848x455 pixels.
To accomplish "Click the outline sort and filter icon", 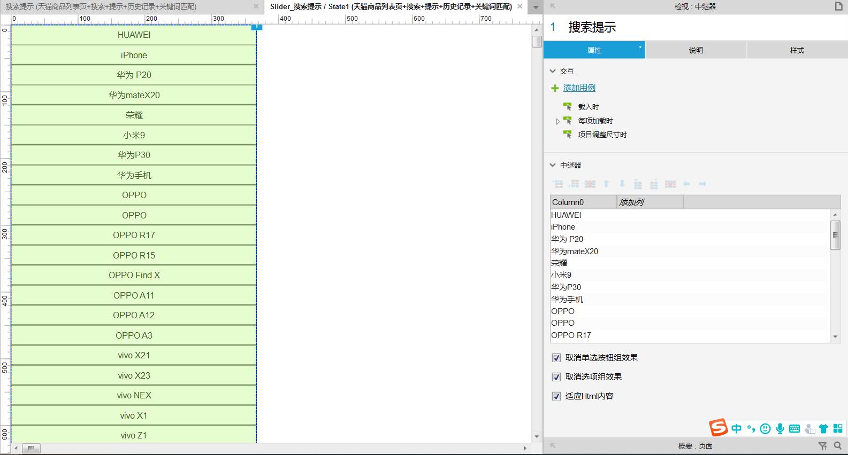I will point(823,445).
